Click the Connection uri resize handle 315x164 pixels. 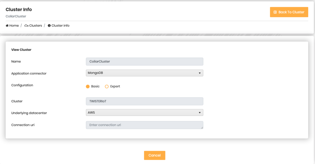coord(202,128)
